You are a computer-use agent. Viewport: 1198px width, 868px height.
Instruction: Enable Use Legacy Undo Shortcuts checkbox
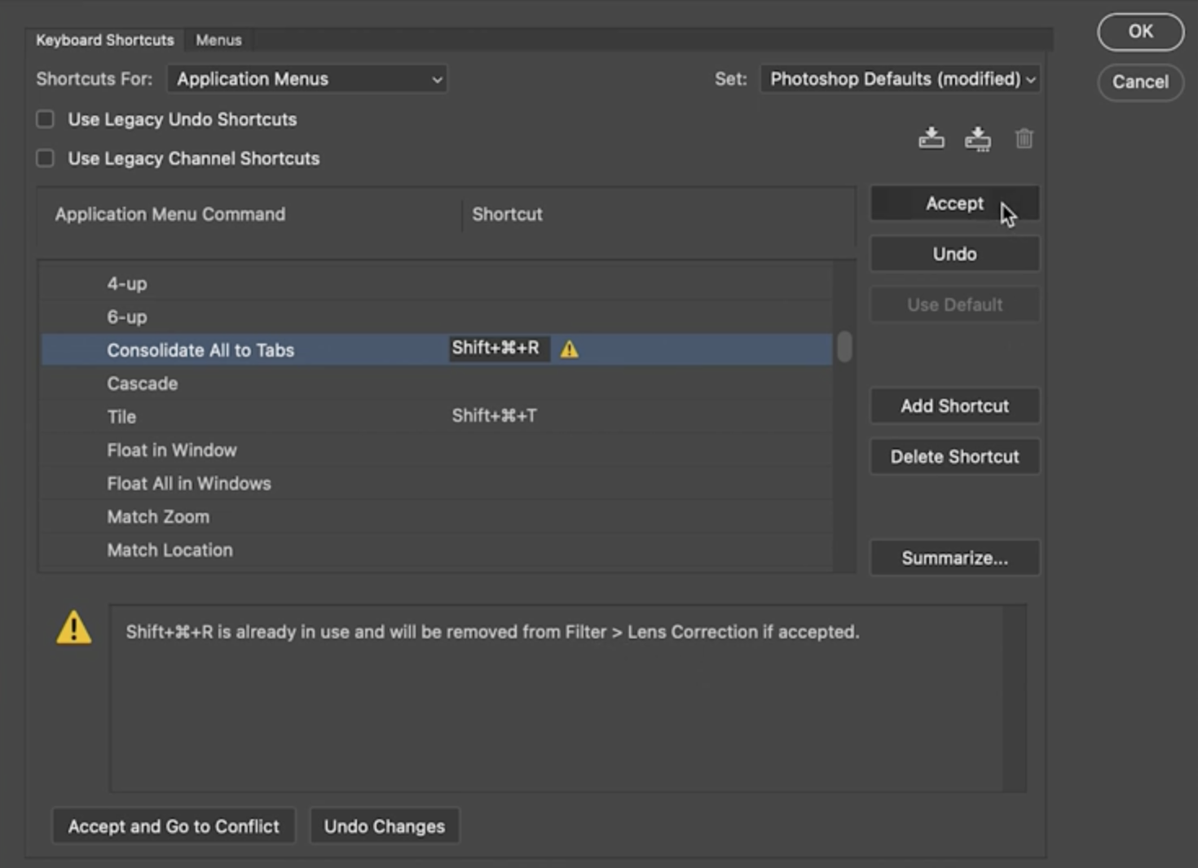pyautogui.click(x=46, y=120)
